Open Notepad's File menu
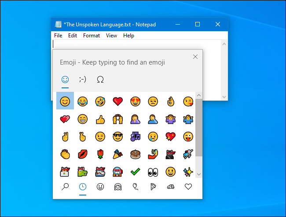Screen dimensions: 286x217 (x=58, y=36)
